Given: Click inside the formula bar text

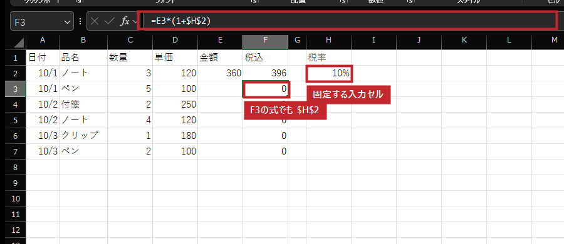Looking at the screenshot, I should coord(349,21).
